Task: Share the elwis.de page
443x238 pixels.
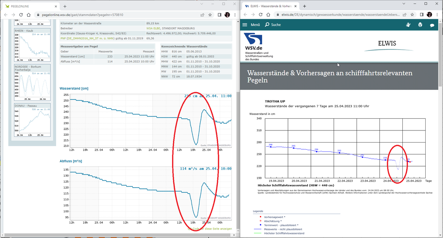Action: coord(404,15)
